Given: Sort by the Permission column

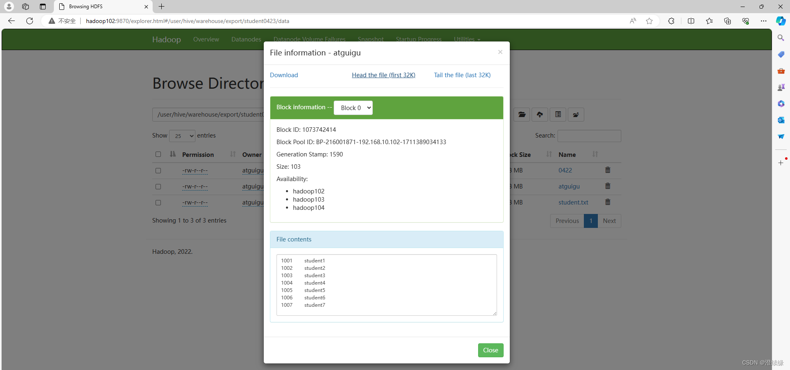Looking at the screenshot, I should tap(198, 155).
